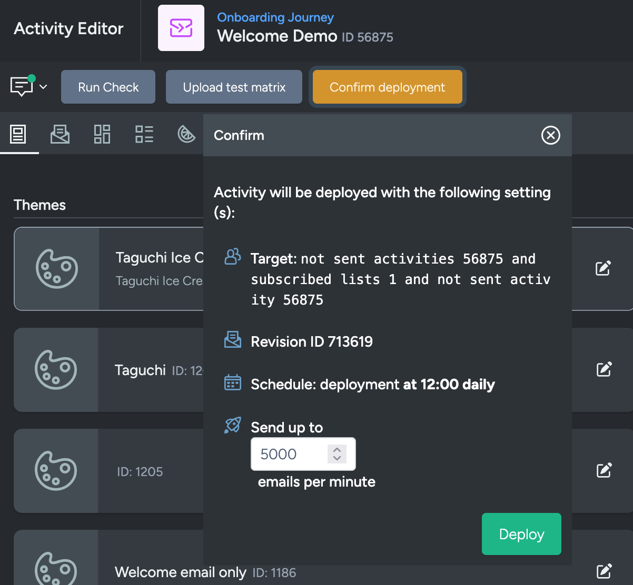Click the Taguchi Ice Cream palette thumbnail
The height and width of the screenshot is (585, 633).
coord(57,268)
